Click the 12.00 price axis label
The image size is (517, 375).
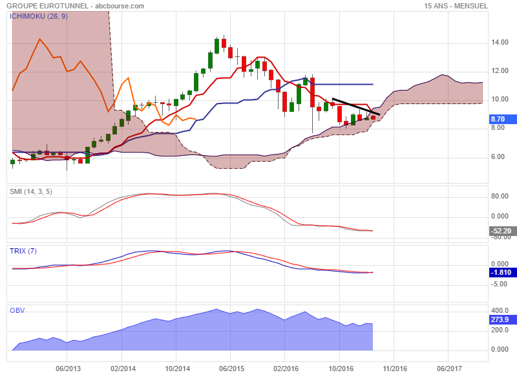[x=500, y=71]
